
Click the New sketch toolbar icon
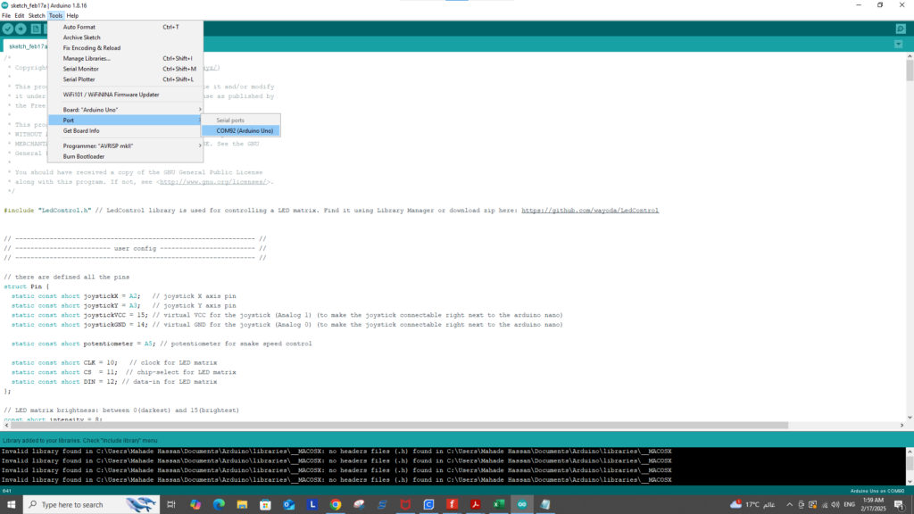[x=36, y=29]
